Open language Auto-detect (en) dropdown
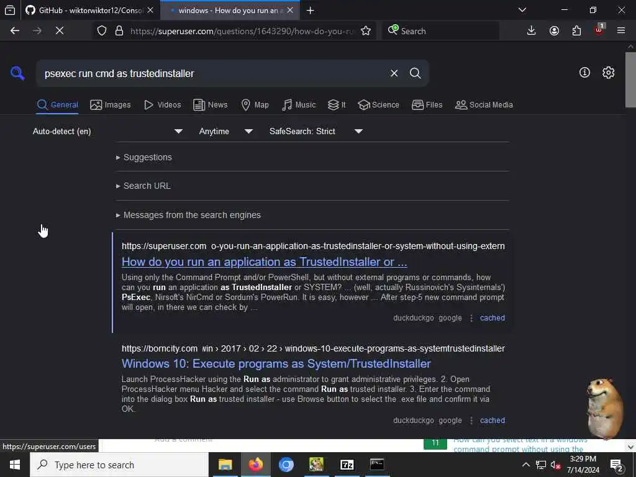 point(107,132)
